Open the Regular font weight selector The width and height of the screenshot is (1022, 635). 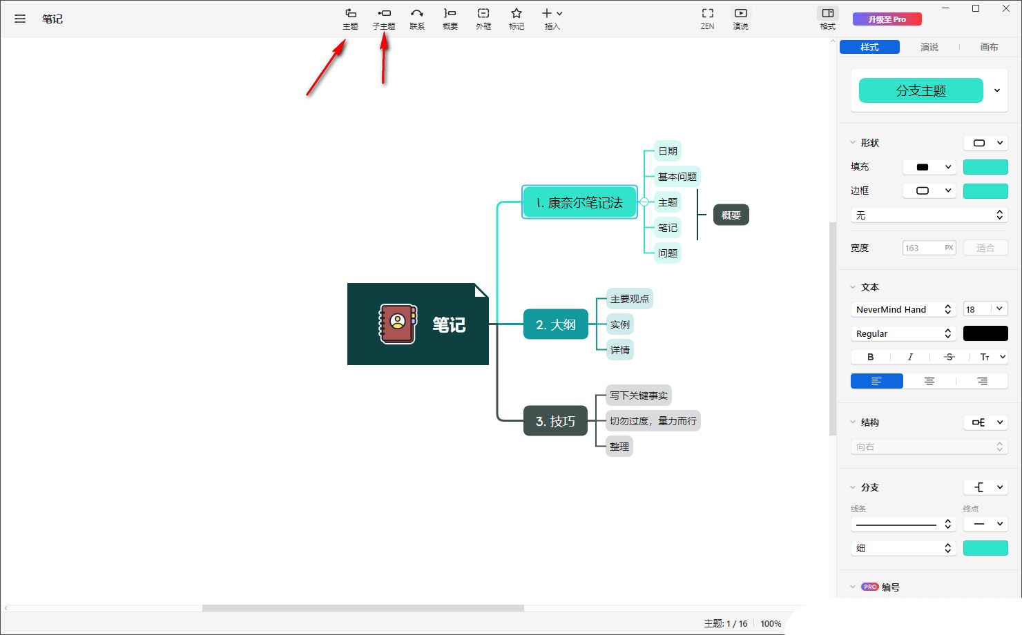click(903, 333)
